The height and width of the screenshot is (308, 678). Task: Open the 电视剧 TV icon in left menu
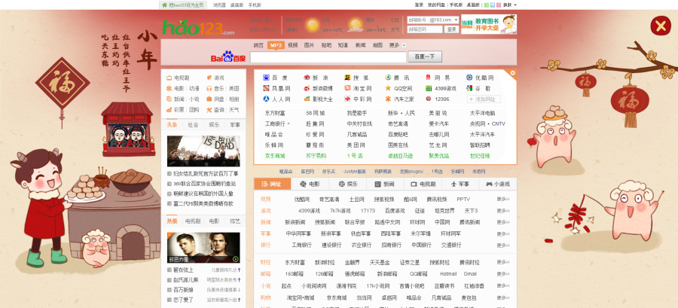pyautogui.click(x=169, y=78)
